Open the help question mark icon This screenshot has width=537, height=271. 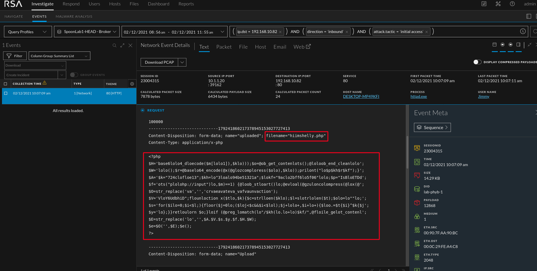(x=512, y=4)
